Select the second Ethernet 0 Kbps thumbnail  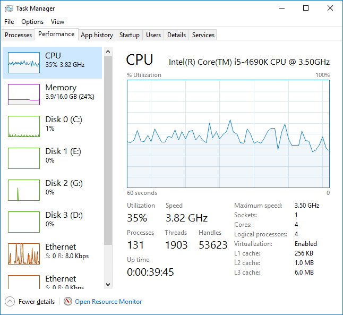tap(24, 282)
